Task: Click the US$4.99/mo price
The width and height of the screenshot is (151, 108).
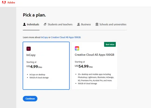Action: [34, 66]
